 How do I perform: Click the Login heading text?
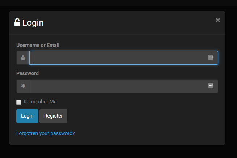33,23
